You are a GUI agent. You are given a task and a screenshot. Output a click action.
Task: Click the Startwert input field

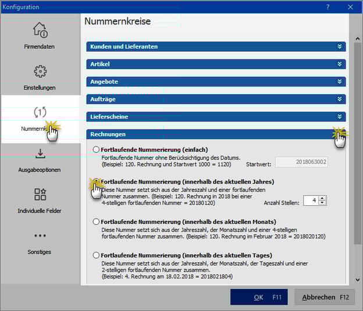[301, 162]
